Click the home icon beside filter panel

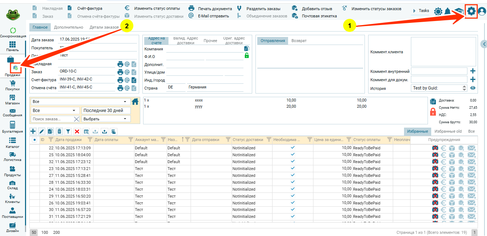click(135, 102)
